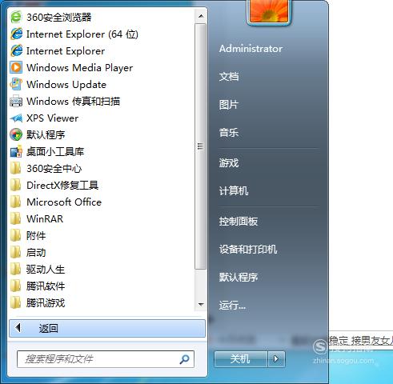
Task: Click the 返回 back arrow
Action: click(18, 328)
